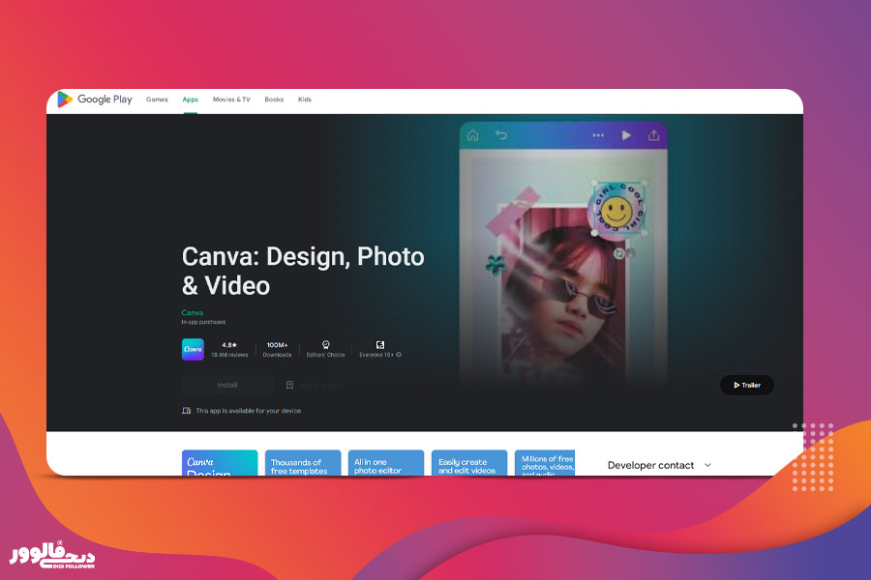Open the content rating info icon
Screen dimensions: 871x580
coord(399,355)
